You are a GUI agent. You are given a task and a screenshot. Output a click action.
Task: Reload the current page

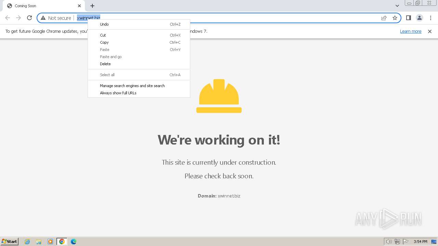pyautogui.click(x=29, y=18)
